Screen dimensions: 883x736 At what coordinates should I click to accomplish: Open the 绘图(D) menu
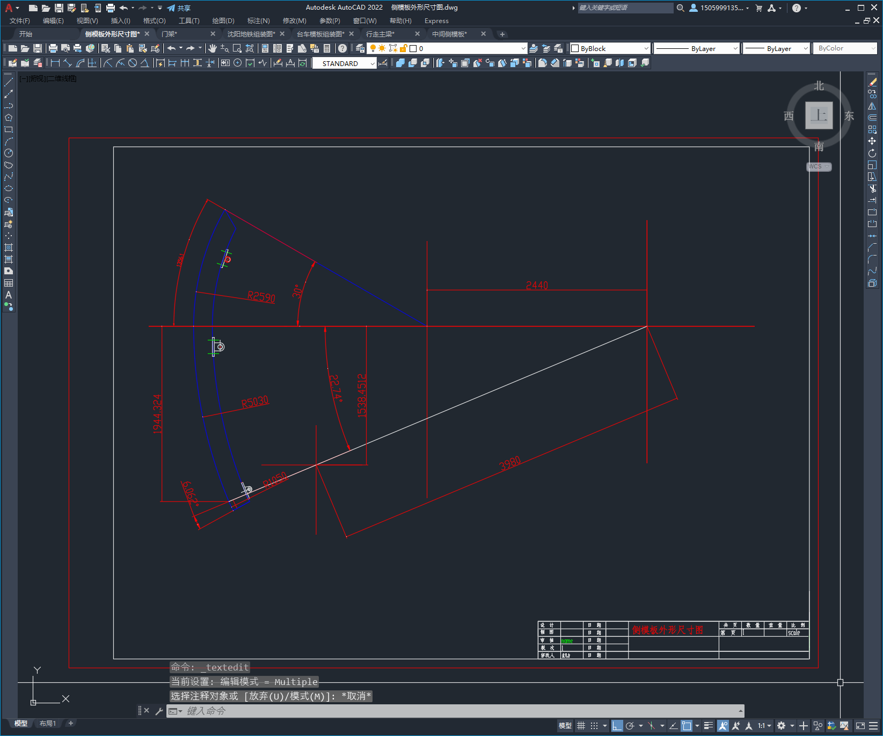tap(223, 21)
